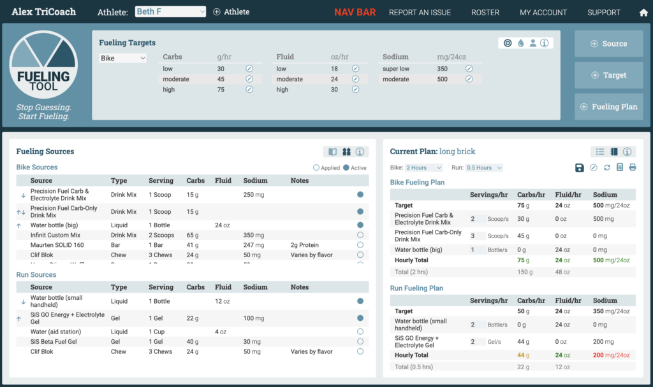
Task: Activate Infinit Custom Mix source circle
Action: point(360,235)
